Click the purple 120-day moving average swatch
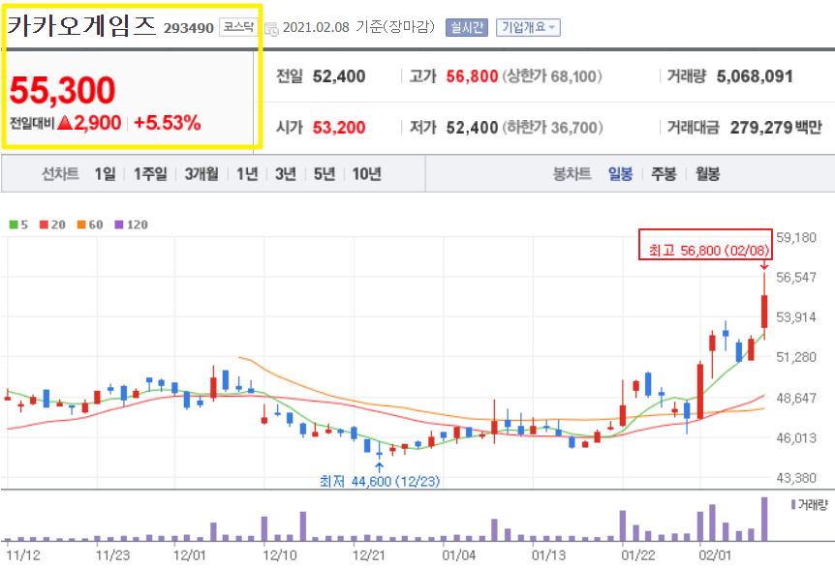Viewport: 835px width, 568px height. point(119,224)
